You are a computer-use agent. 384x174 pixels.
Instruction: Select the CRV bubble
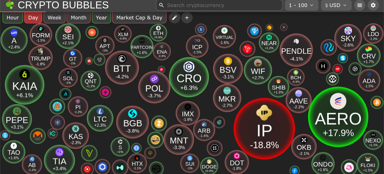pyautogui.click(x=369, y=55)
